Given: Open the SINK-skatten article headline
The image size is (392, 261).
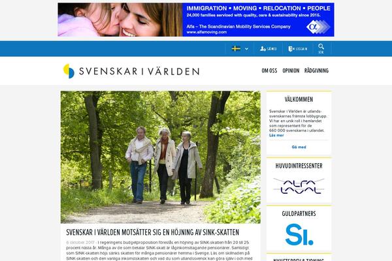Looking at the screenshot, I should [x=152, y=232].
